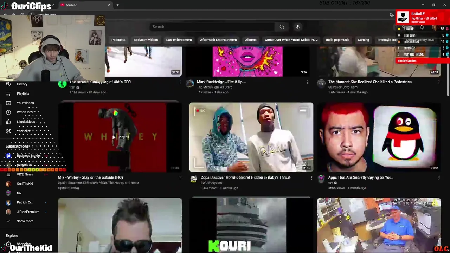Open Liked videos list
Image resolution: width=450 pixels, height=253 pixels.
pyautogui.click(x=26, y=122)
